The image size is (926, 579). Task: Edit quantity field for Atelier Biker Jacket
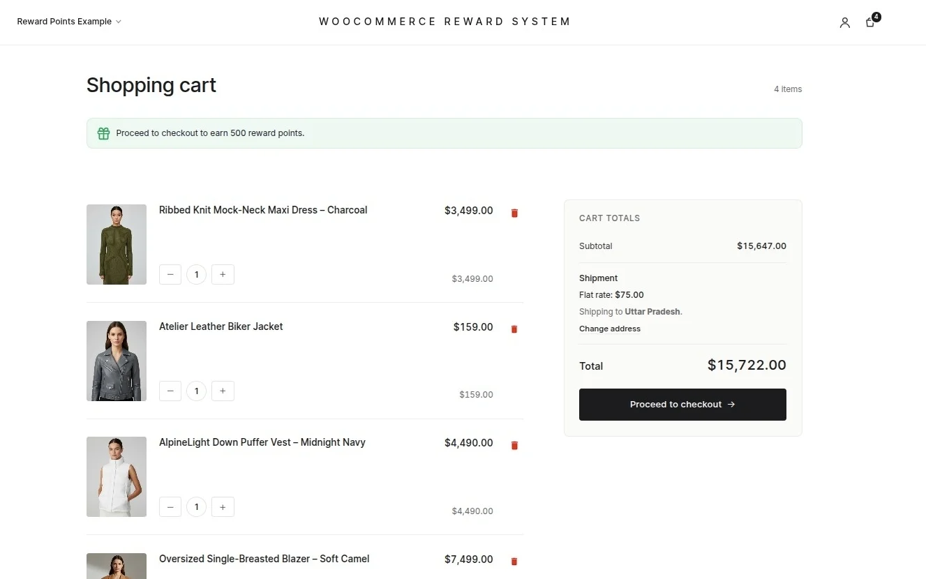click(x=197, y=391)
